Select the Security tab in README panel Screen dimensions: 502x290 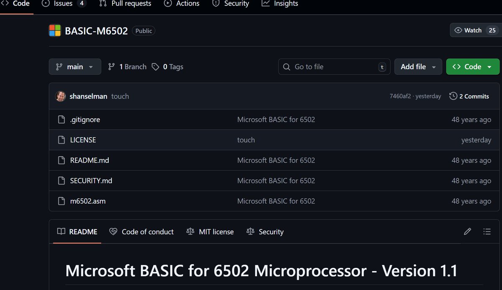click(x=265, y=232)
